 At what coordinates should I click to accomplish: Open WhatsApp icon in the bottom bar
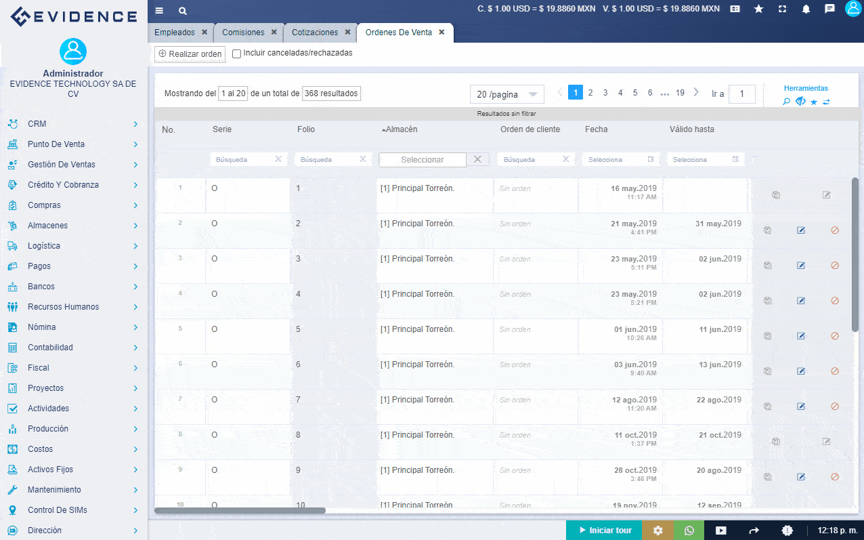pos(689,531)
